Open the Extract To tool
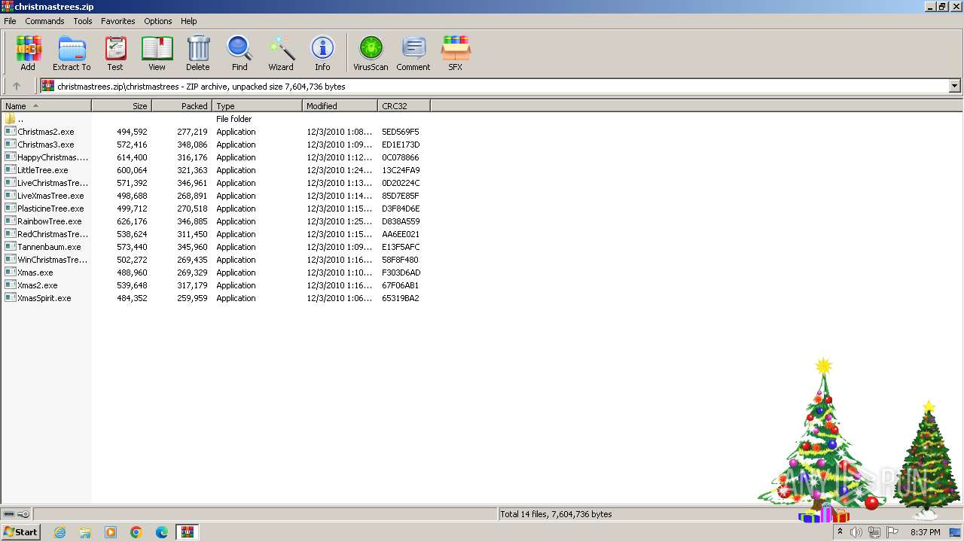 coord(72,53)
